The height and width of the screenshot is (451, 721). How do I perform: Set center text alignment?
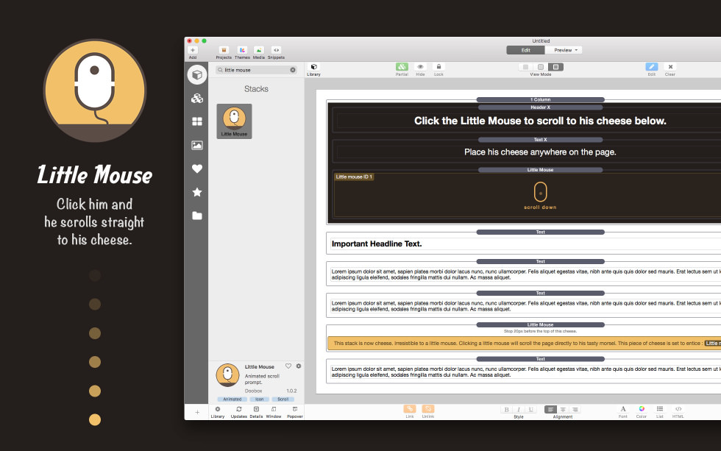(x=563, y=409)
